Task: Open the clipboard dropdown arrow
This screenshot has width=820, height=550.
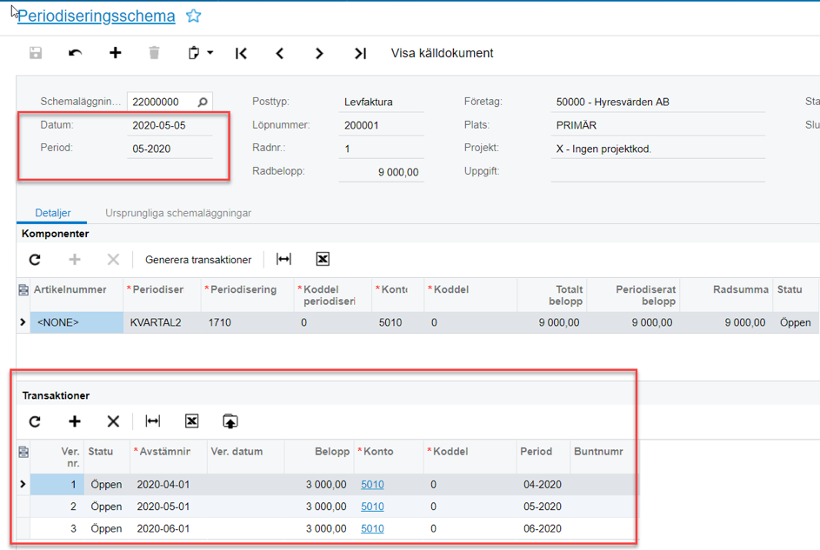Action: pos(210,53)
